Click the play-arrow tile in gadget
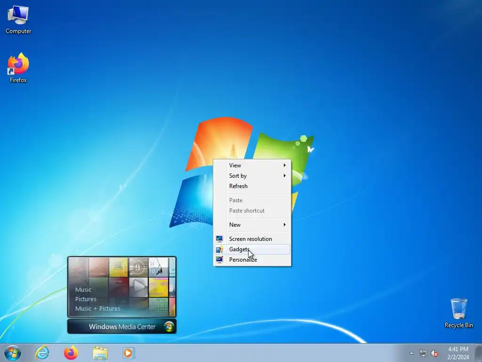The width and height of the screenshot is (482, 362). (138, 287)
